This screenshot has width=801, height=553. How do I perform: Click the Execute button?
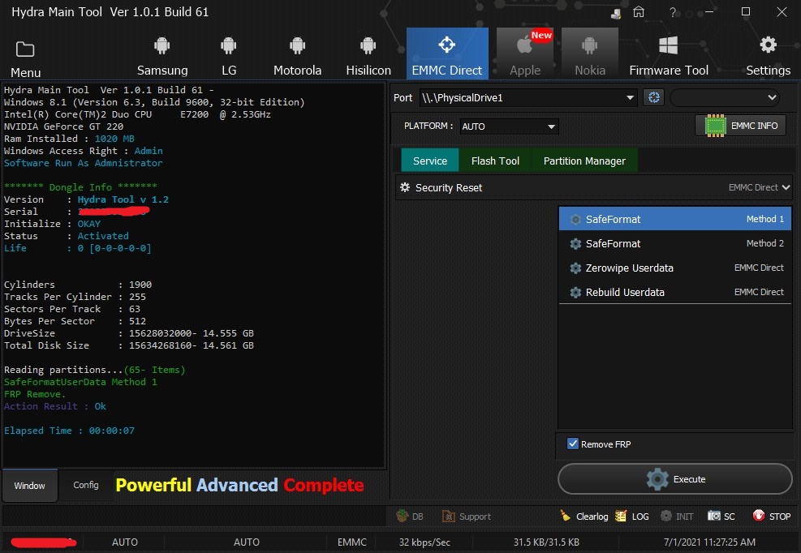tap(675, 479)
